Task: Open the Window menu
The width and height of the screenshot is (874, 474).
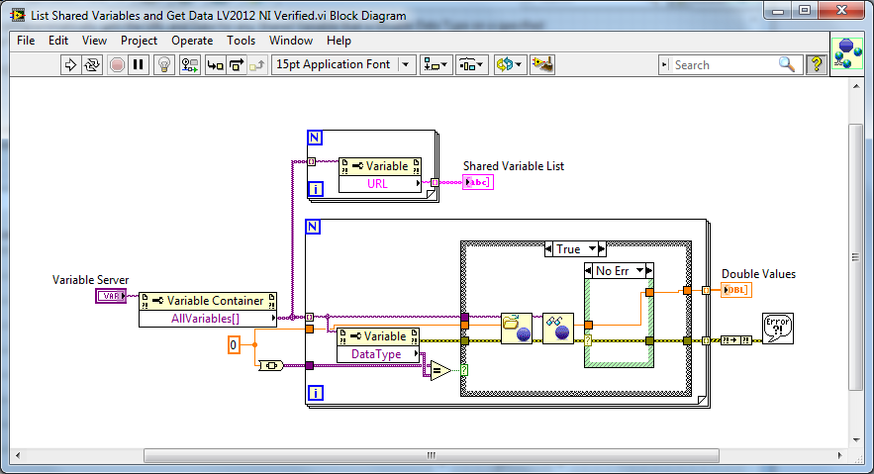Action: 290,41
